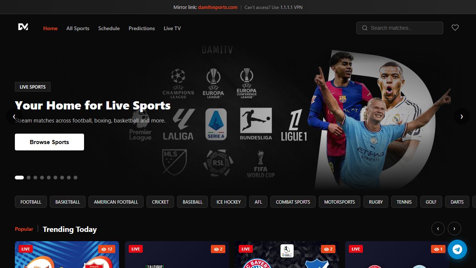476x268 pixels.
Task: Select the American Football category chip
Action: pos(116,202)
